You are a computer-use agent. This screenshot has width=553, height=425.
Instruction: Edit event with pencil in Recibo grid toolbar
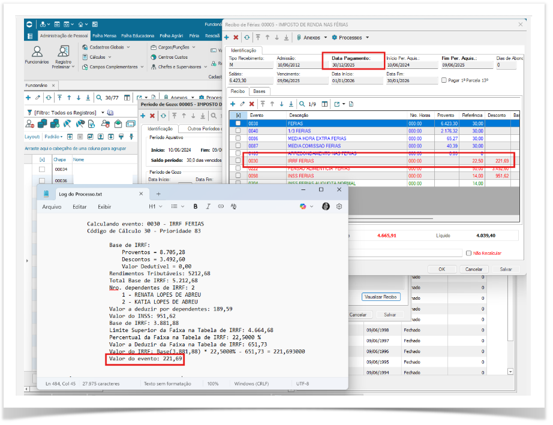click(x=242, y=104)
